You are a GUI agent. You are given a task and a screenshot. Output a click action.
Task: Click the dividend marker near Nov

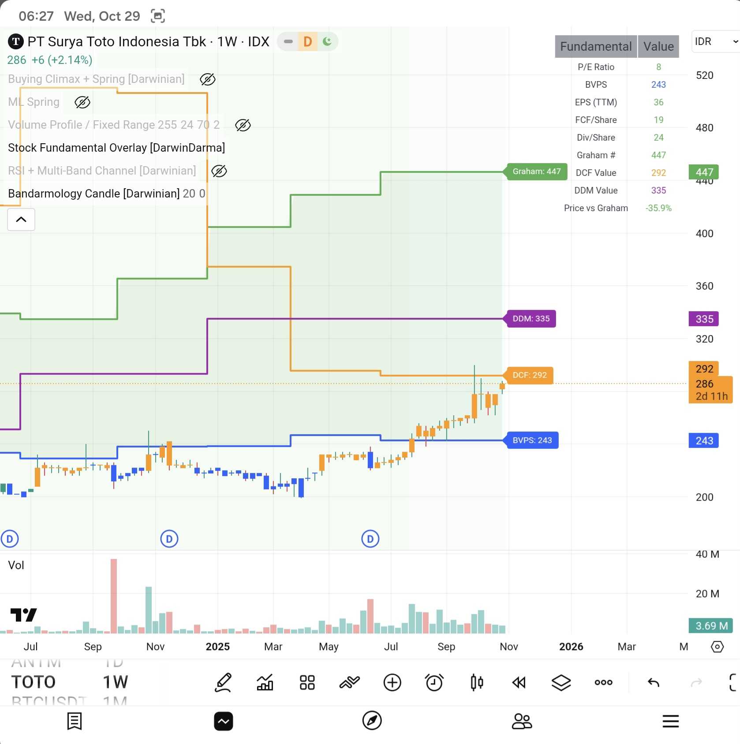pyautogui.click(x=169, y=539)
